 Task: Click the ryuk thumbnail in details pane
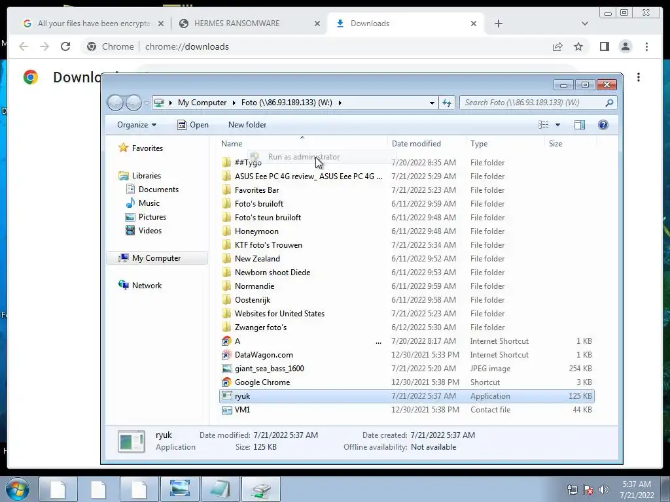tap(131, 441)
